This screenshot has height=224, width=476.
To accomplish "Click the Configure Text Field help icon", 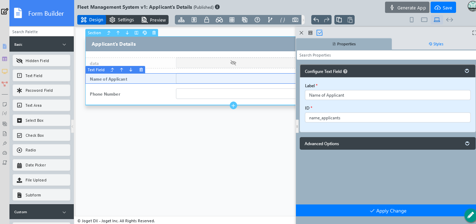I will tap(345, 72).
